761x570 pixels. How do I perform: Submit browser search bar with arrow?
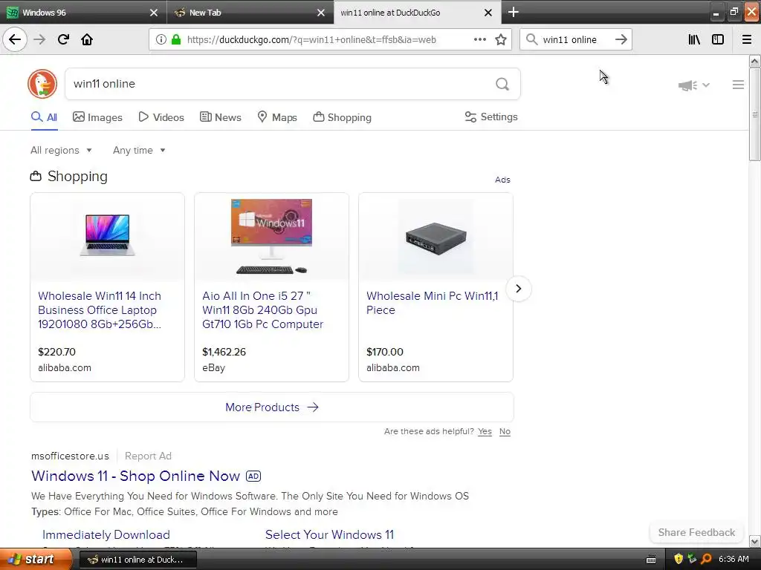(621, 40)
